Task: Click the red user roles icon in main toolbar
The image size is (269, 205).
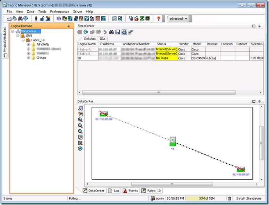Action: coord(137,18)
